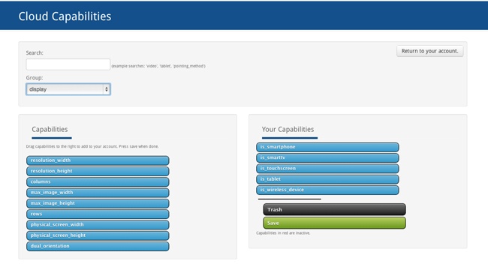Click the Search label
The width and height of the screenshot is (488, 273).
coord(35,52)
